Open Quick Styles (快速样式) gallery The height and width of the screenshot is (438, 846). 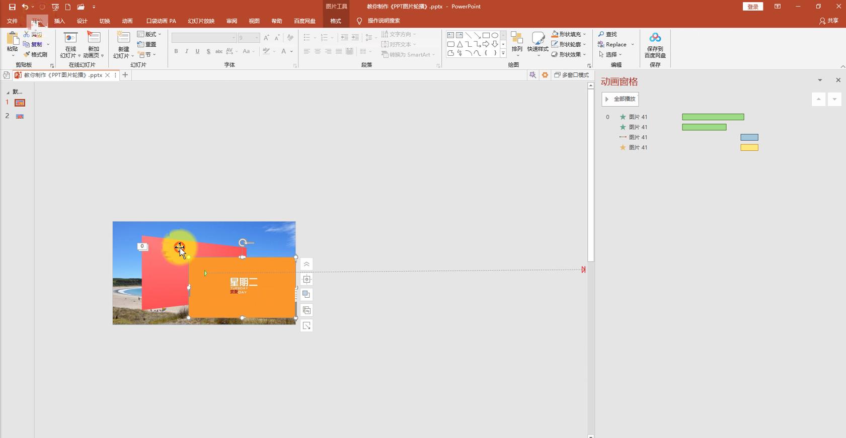coord(537,39)
